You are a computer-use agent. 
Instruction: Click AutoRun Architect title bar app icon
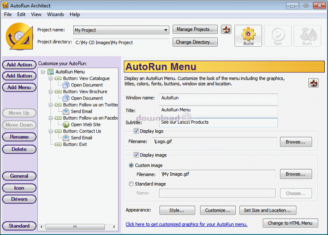(5, 5)
